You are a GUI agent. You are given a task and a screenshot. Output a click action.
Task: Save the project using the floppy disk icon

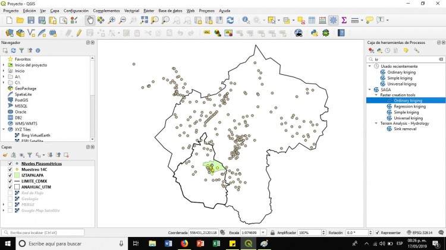click(x=31, y=20)
